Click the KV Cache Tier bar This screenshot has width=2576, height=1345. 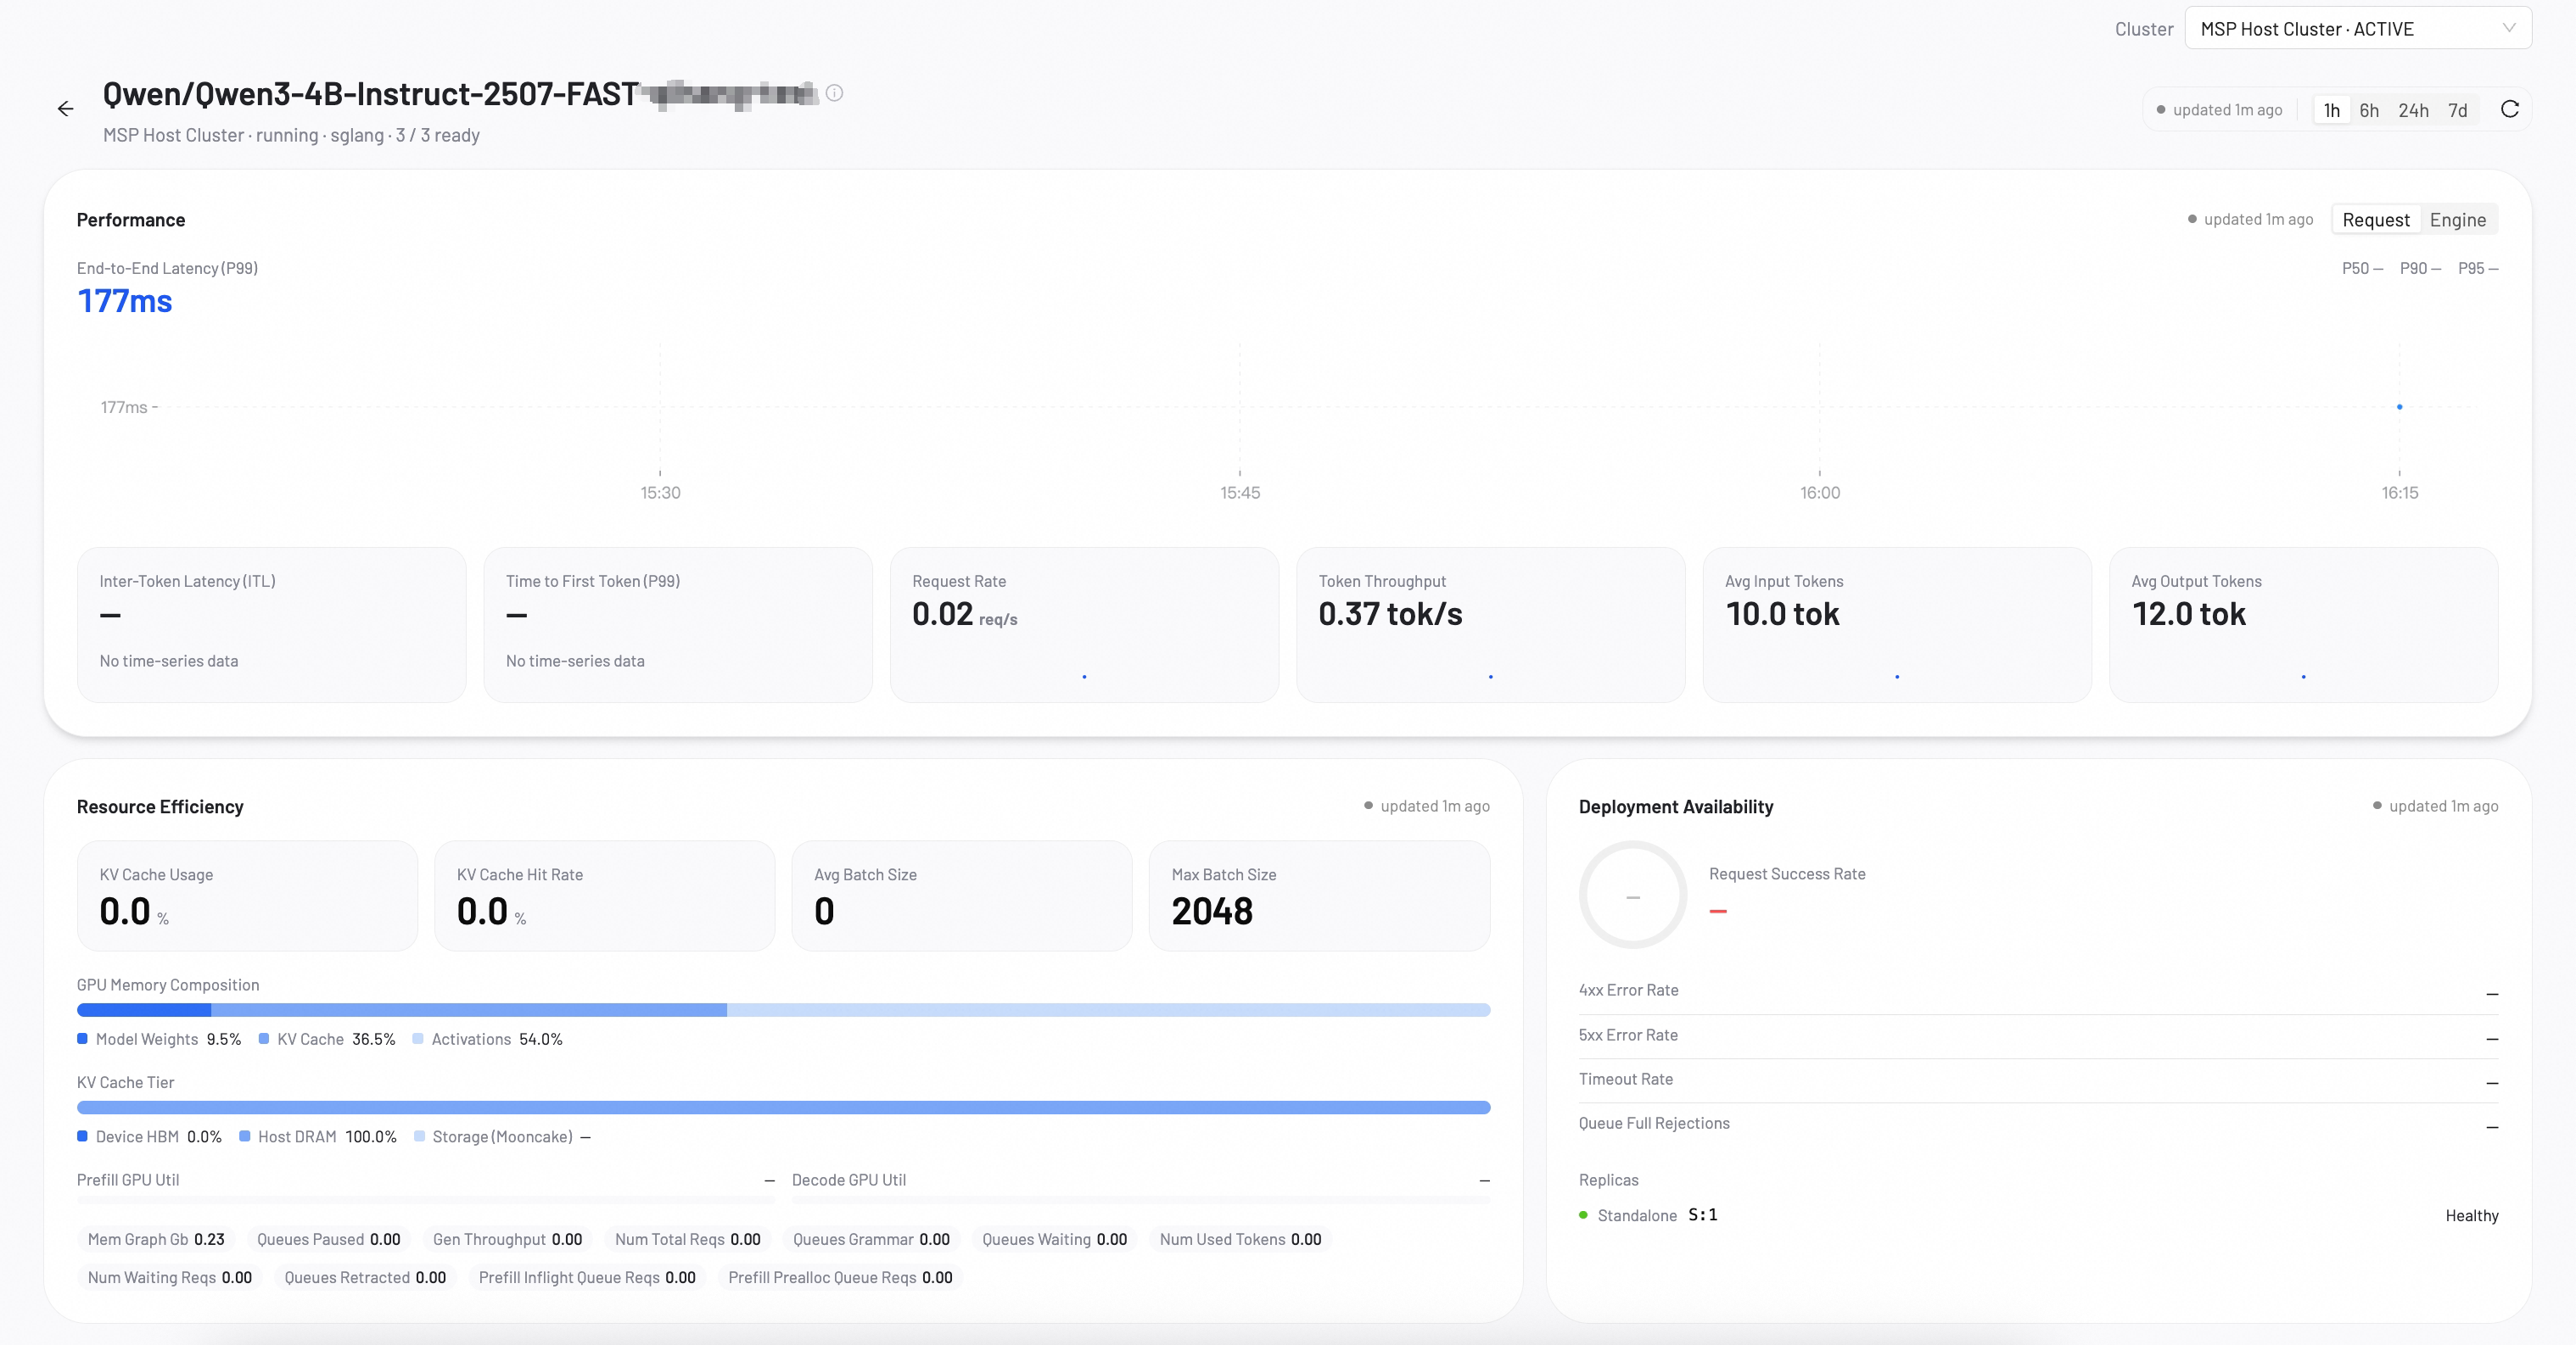pos(783,1108)
